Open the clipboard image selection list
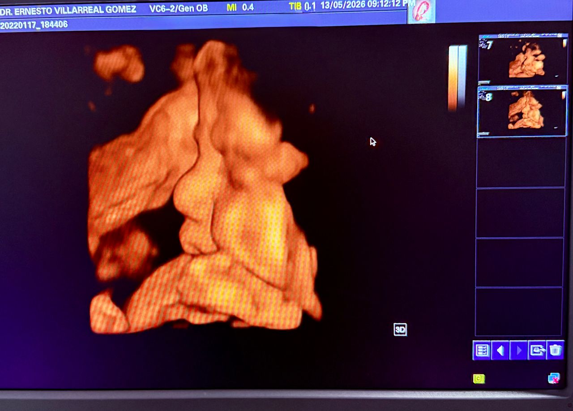 (x=482, y=350)
